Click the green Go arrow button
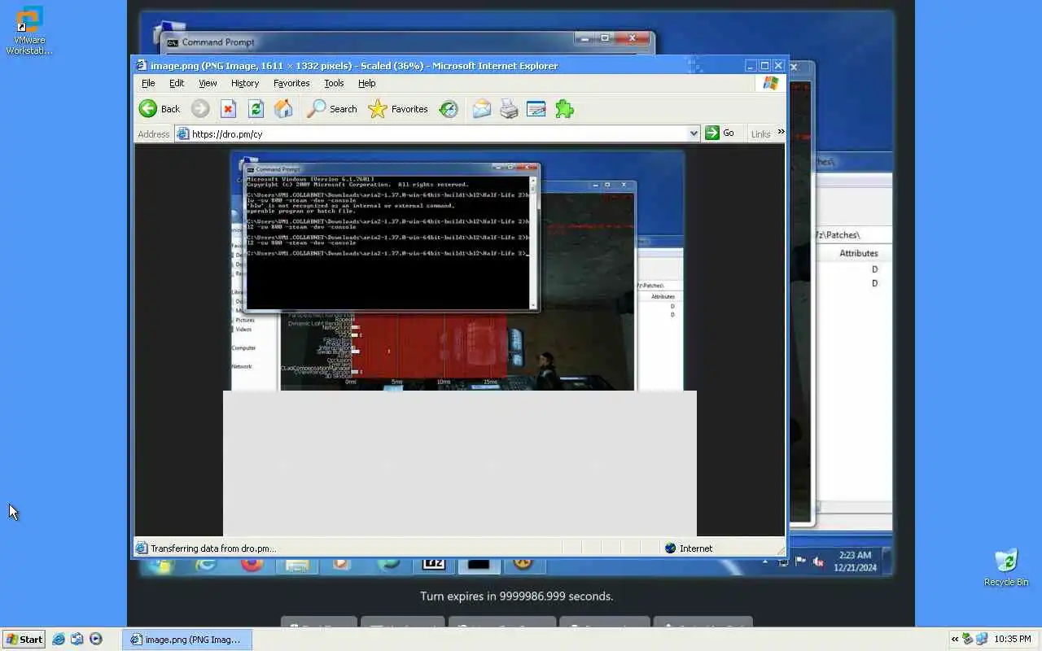Image resolution: width=1042 pixels, height=651 pixels. [712, 133]
